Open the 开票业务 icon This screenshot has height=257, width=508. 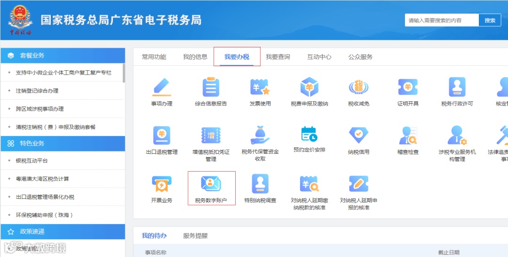click(x=161, y=184)
